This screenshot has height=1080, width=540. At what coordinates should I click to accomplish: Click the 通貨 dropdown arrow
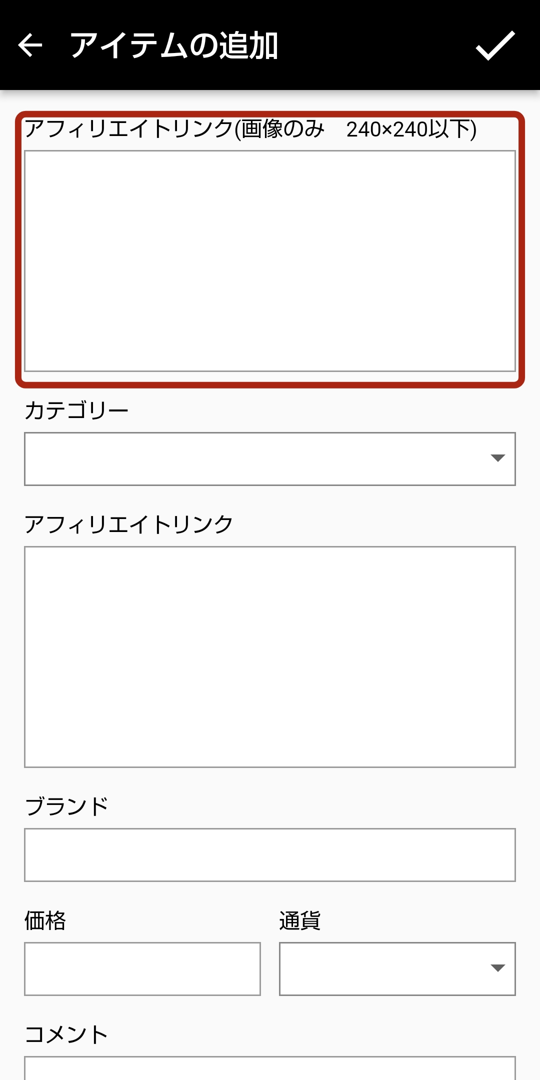point(497,968)
